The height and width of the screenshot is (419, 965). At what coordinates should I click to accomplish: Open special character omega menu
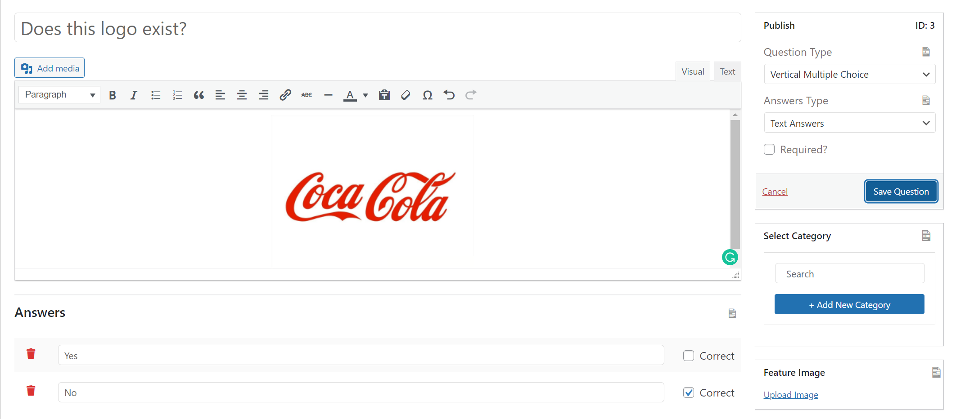[428, 95]
